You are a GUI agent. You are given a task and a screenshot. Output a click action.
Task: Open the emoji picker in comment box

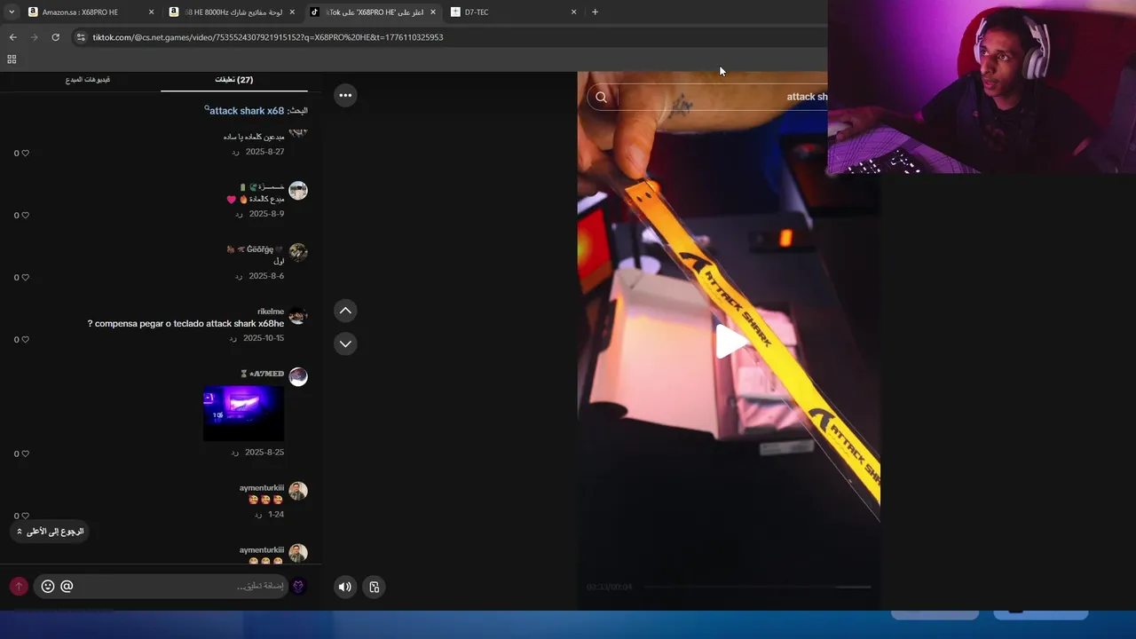click(48, 586)
